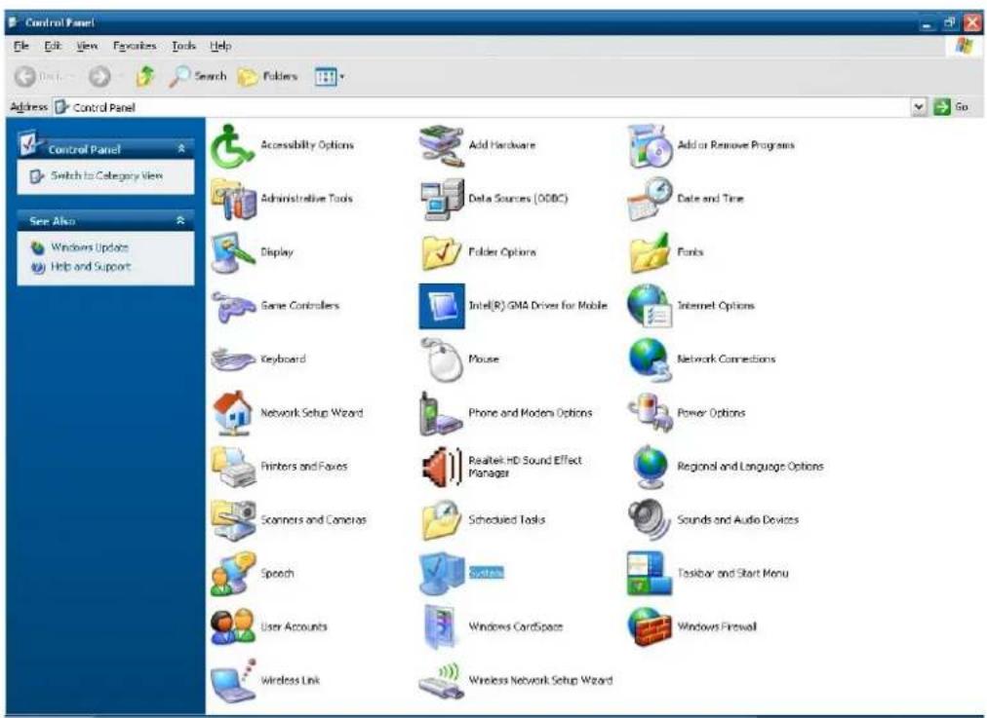Open the Administrative Tools icon

233,199
